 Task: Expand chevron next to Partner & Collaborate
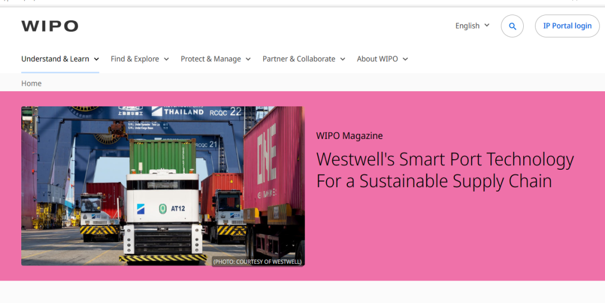click(343, 59)
